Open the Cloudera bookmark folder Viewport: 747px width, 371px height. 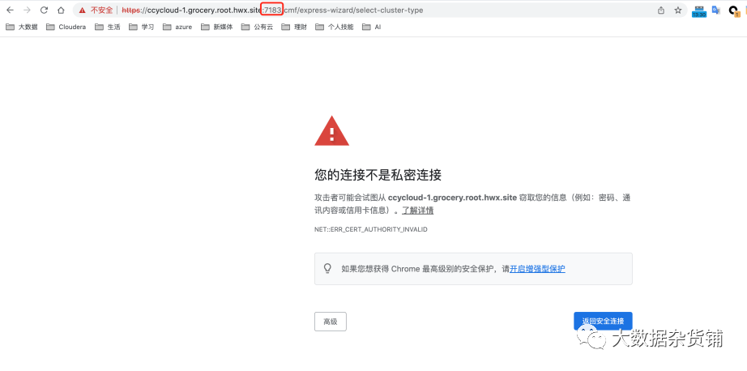66,28
